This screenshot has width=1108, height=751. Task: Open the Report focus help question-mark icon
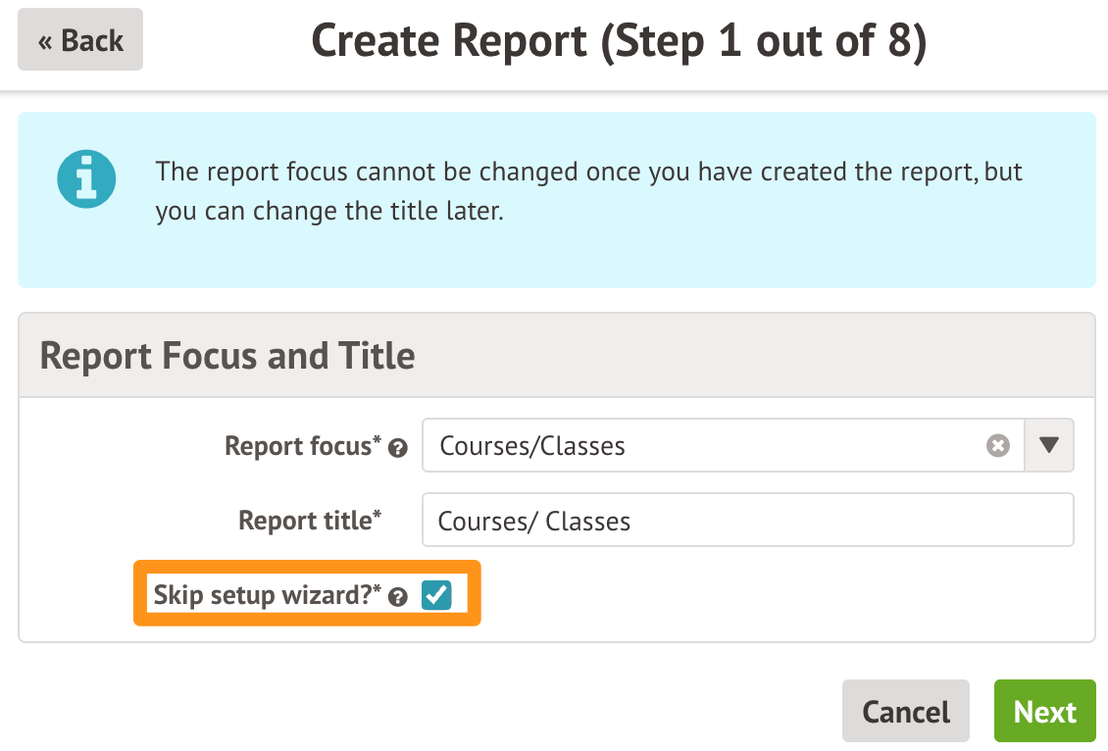coord(398,448)
